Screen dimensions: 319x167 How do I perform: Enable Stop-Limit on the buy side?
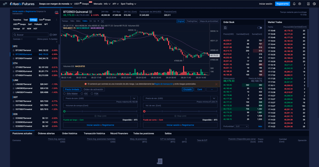(x=100, y=116)
